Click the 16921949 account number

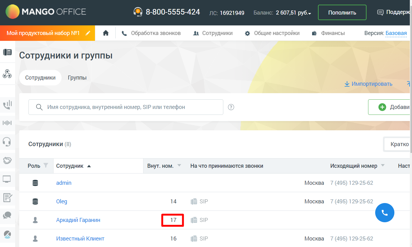pos(232,13)
